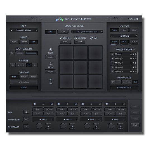Image resolution: width=151 pixels, height=151 pixels.
Task: Select the All notes column icon
Action: point(91,38)
